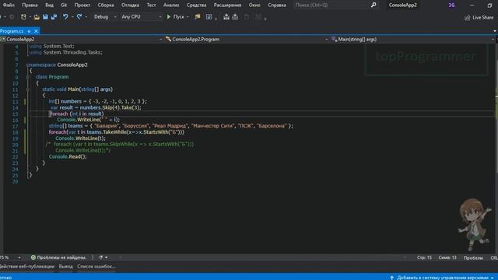Open the Сборка menu
This screenshot has width=498, height=280.
pos(106,5)
